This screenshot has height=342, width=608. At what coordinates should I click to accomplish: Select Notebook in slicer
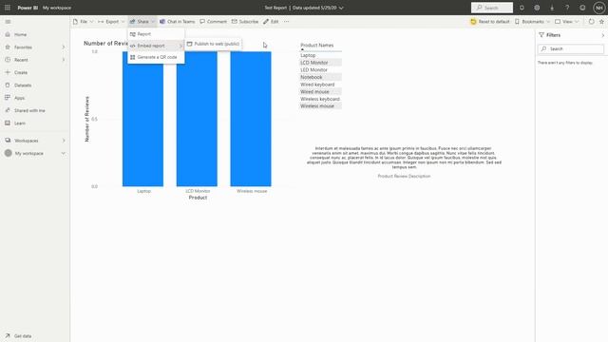320,77
